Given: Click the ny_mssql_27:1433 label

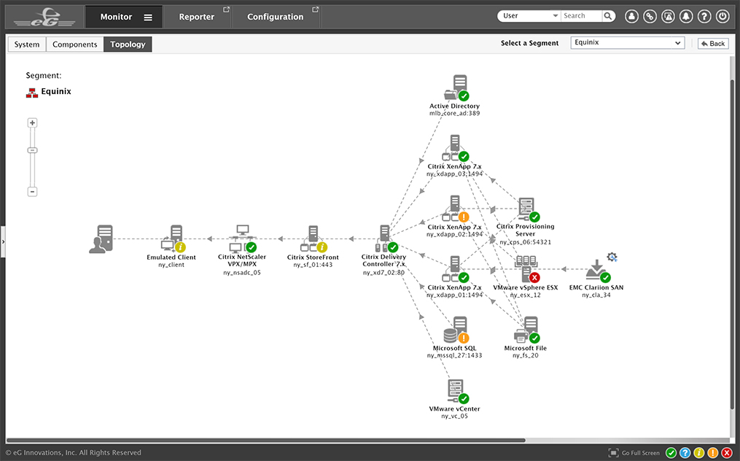Looking at the screenshot, I should [x=454, y=356].
